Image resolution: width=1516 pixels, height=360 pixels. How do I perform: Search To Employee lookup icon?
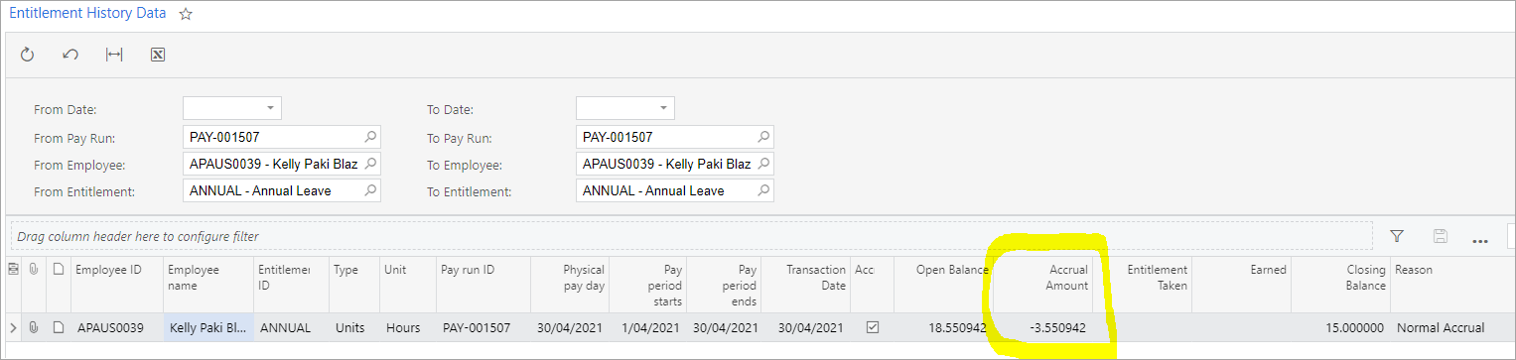763,164
